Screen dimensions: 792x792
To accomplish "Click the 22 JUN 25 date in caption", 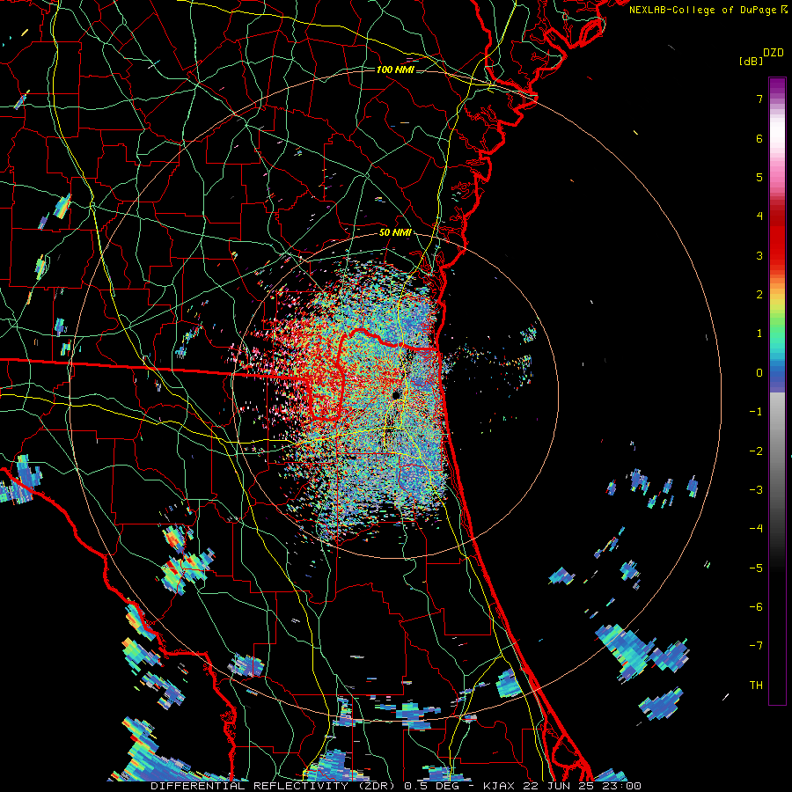I will [x=560, y=786].
